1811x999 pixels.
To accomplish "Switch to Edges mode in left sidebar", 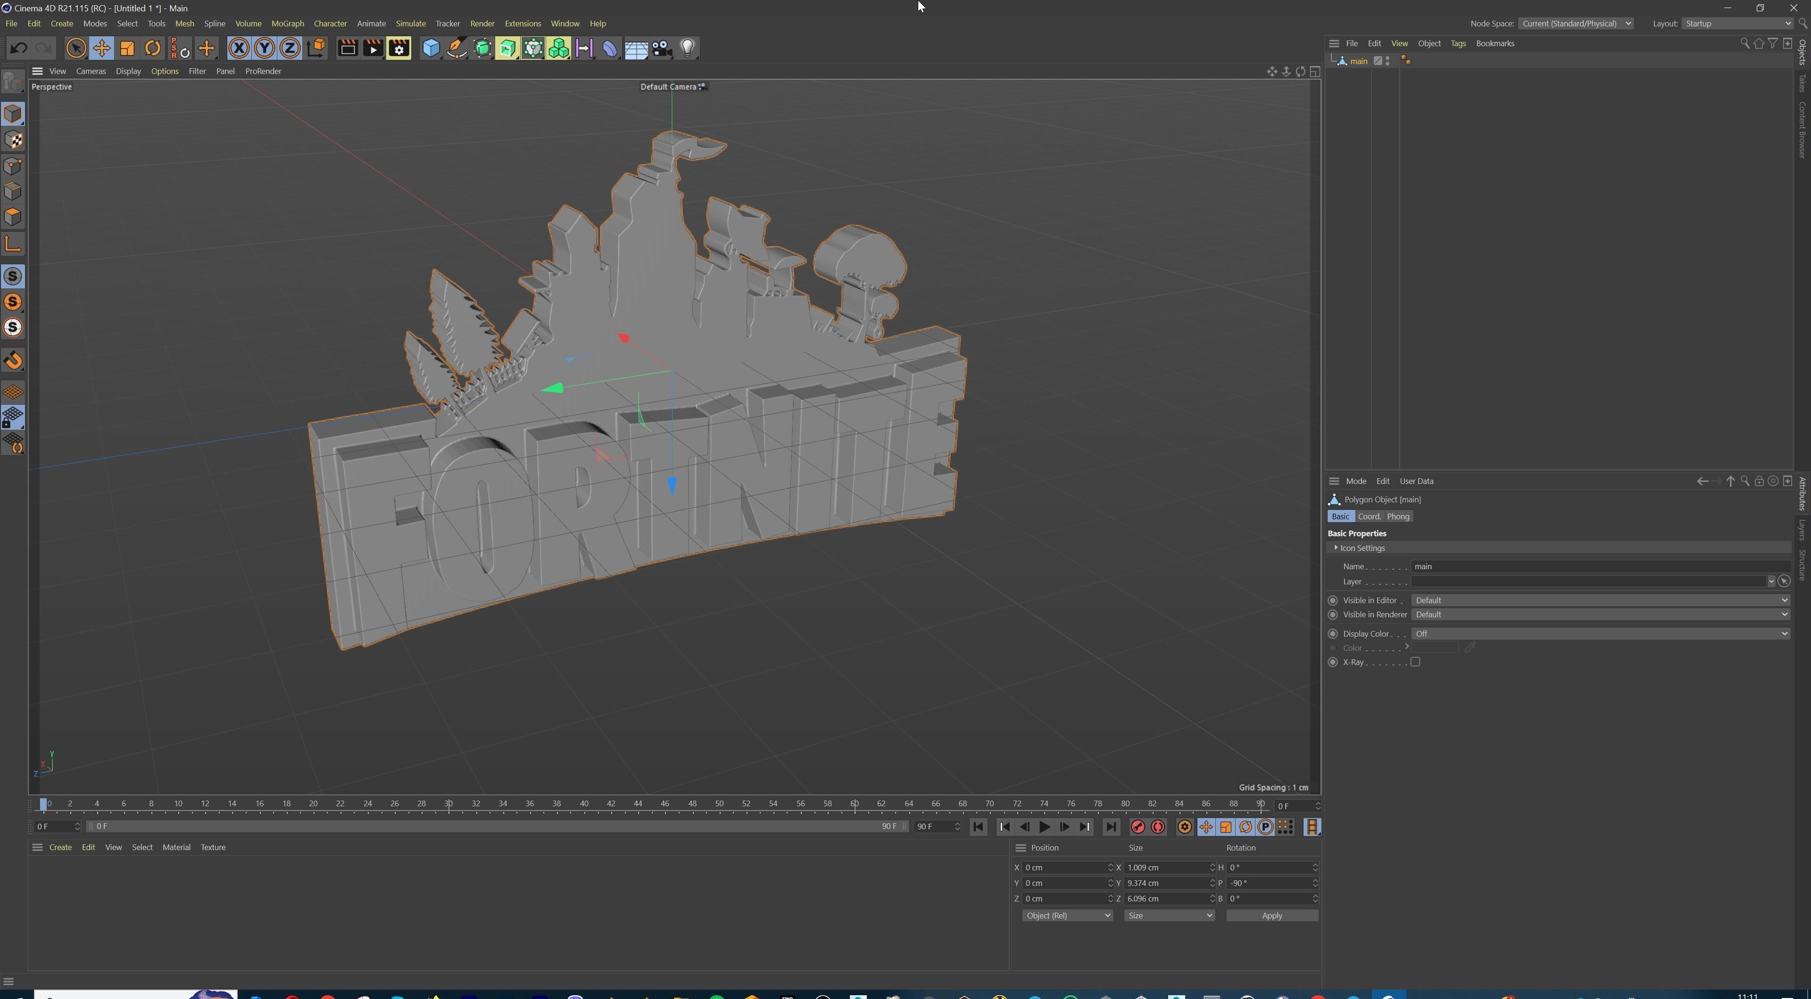I will click(13, 191).
